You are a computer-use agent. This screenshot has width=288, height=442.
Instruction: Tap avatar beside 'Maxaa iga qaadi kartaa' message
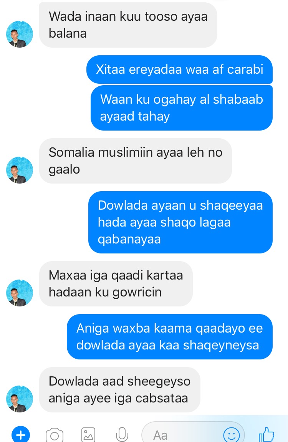20,293
